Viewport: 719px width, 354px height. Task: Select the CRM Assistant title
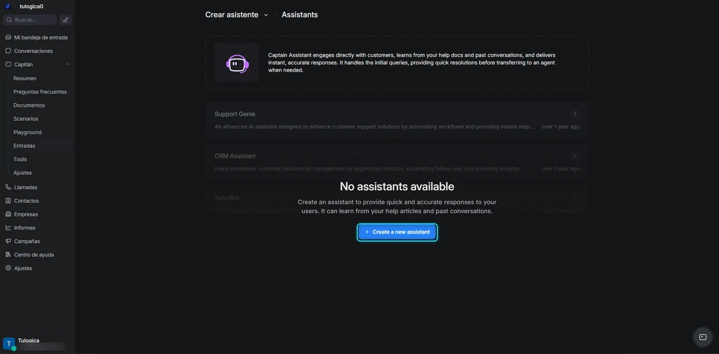235,156
